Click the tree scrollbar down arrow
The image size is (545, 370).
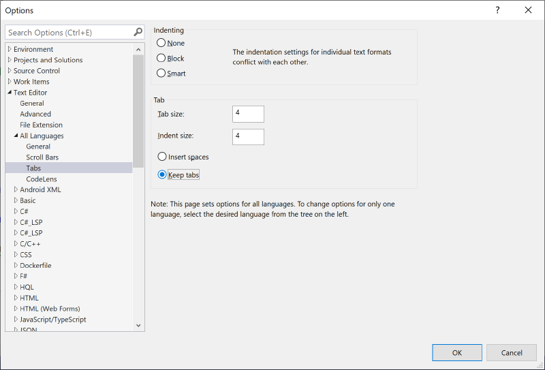[x=138, y=326]
